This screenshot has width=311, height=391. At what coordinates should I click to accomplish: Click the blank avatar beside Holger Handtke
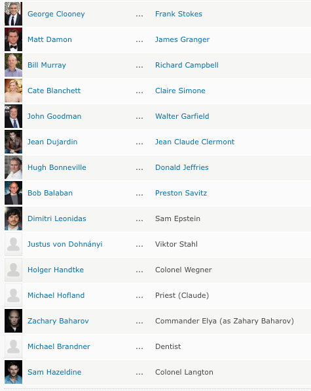14,270
